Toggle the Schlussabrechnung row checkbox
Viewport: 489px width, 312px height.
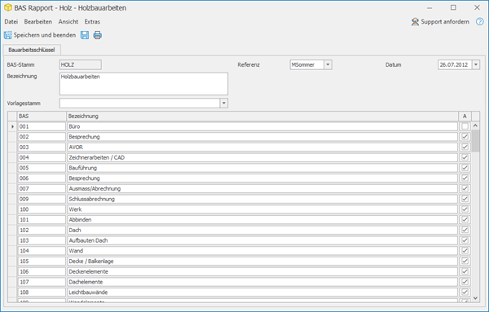click(465, 199)
